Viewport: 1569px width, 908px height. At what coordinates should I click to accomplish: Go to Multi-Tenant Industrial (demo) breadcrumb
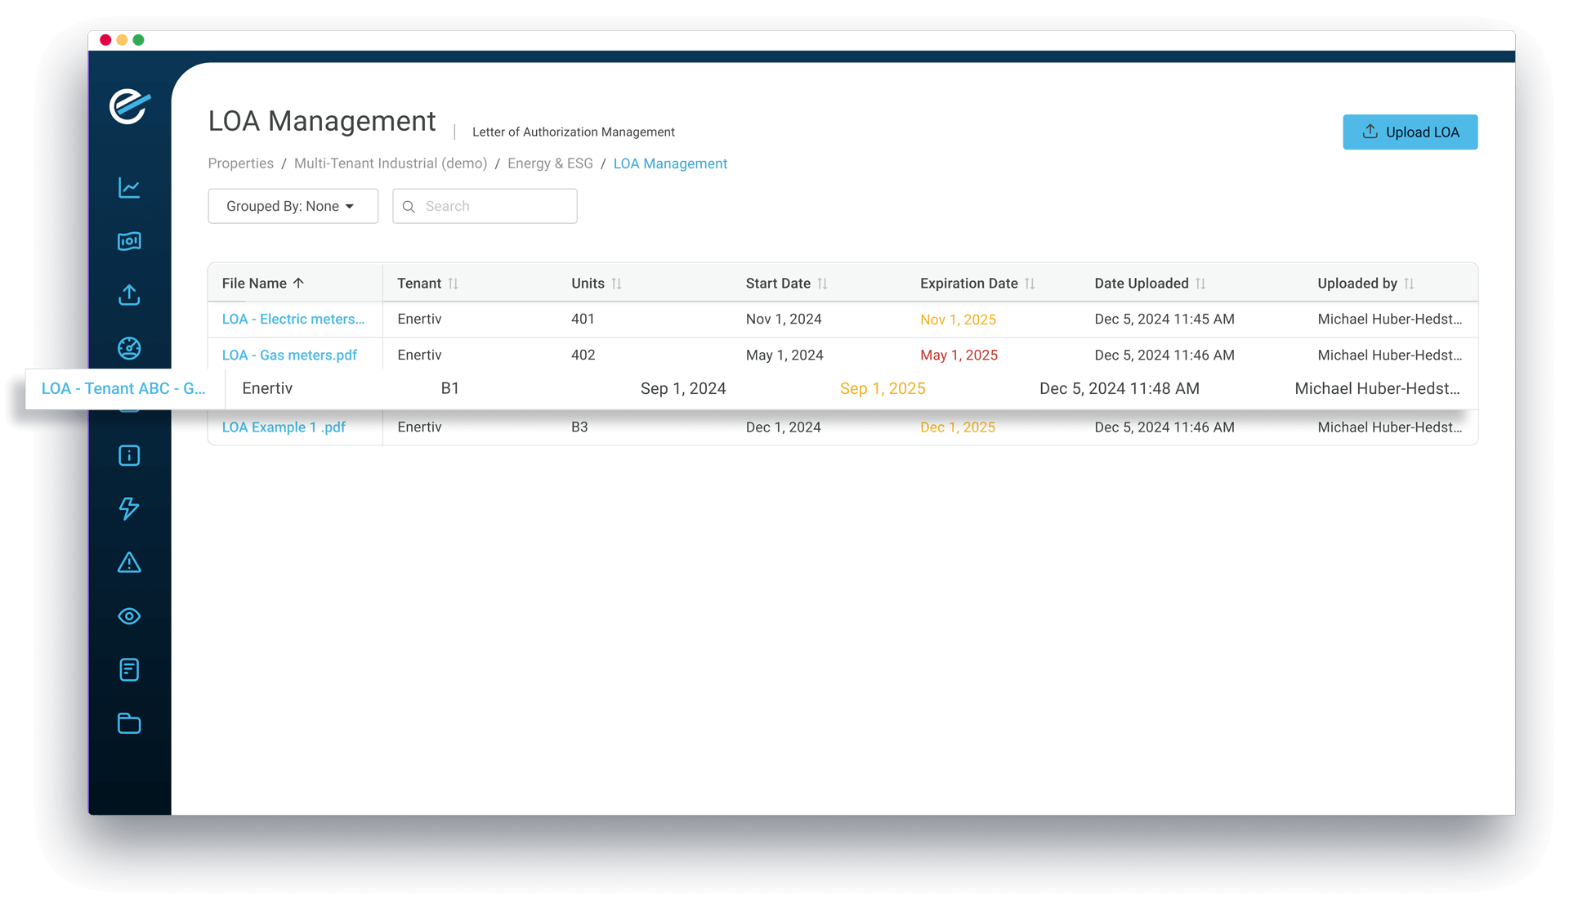391,163
